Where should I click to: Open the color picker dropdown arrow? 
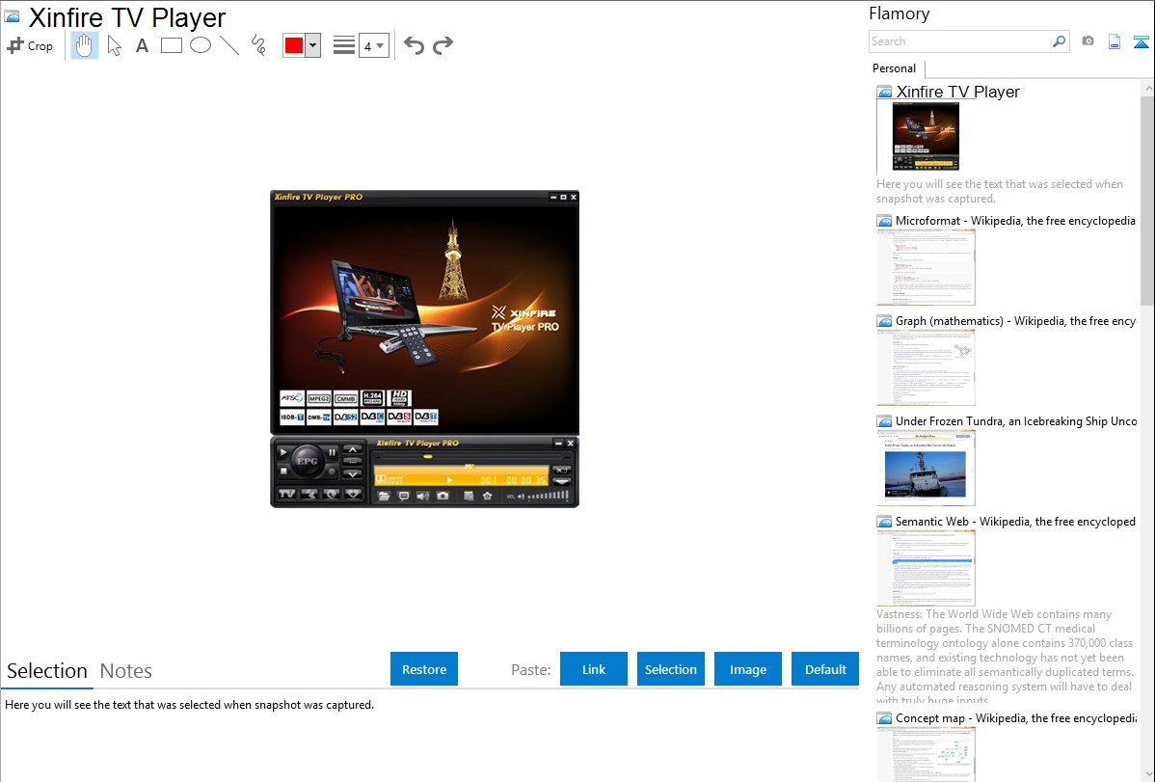point(312,45)
